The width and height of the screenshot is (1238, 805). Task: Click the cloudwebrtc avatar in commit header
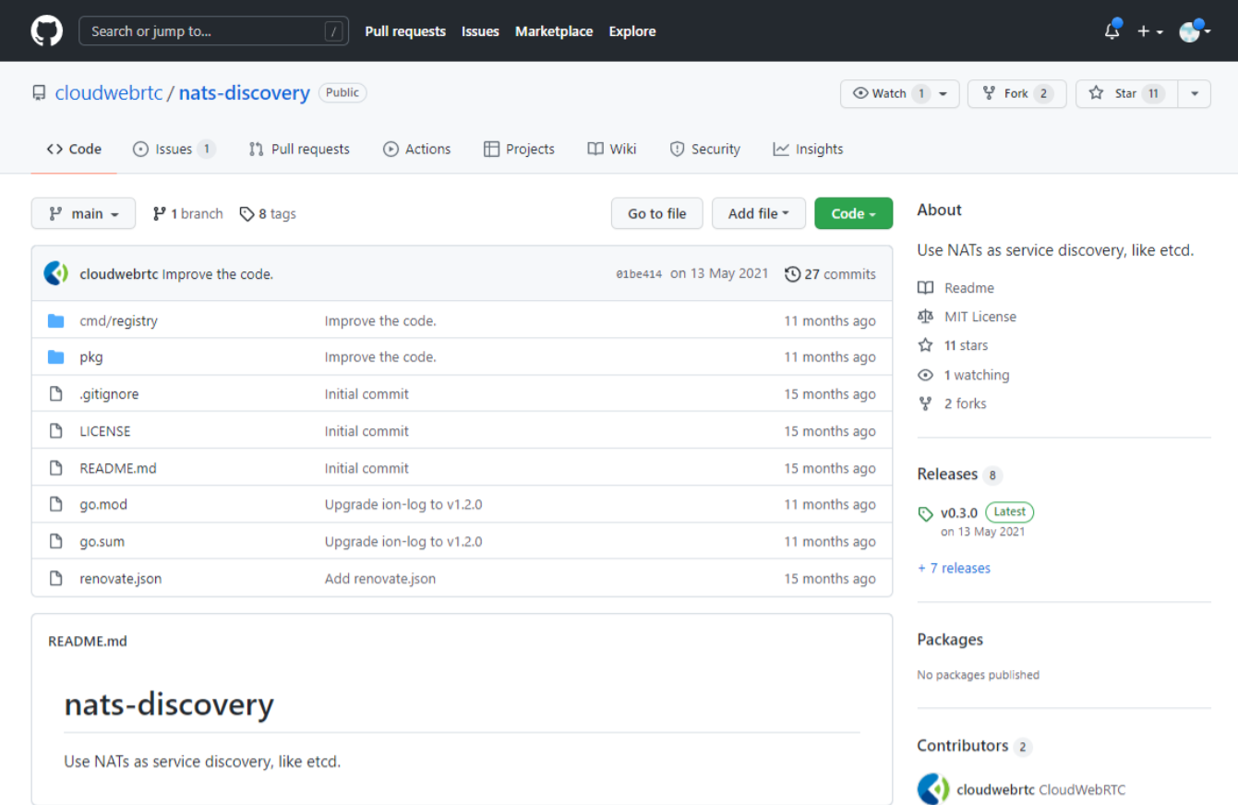click(56, 273)
